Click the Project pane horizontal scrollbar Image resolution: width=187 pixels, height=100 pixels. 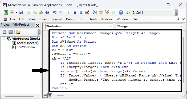point(19,96)
